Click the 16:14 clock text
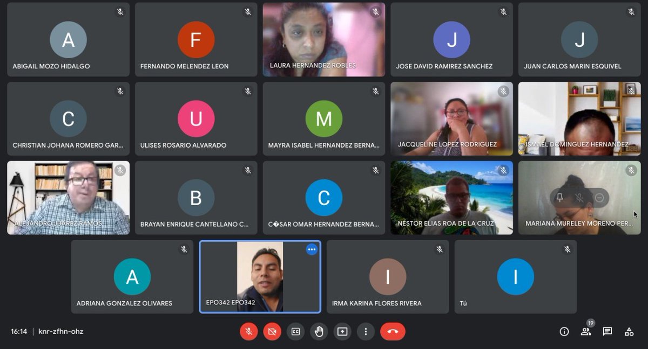This screenshot has height=349, width=648. point(19,332)
